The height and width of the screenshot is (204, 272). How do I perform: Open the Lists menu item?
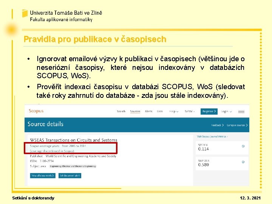pos(160,111)
